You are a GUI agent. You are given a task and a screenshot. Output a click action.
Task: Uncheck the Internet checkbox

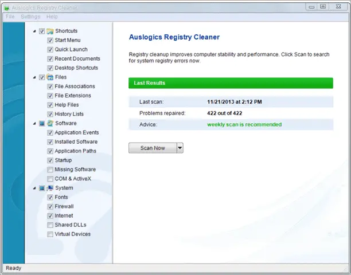click(50, 216)
